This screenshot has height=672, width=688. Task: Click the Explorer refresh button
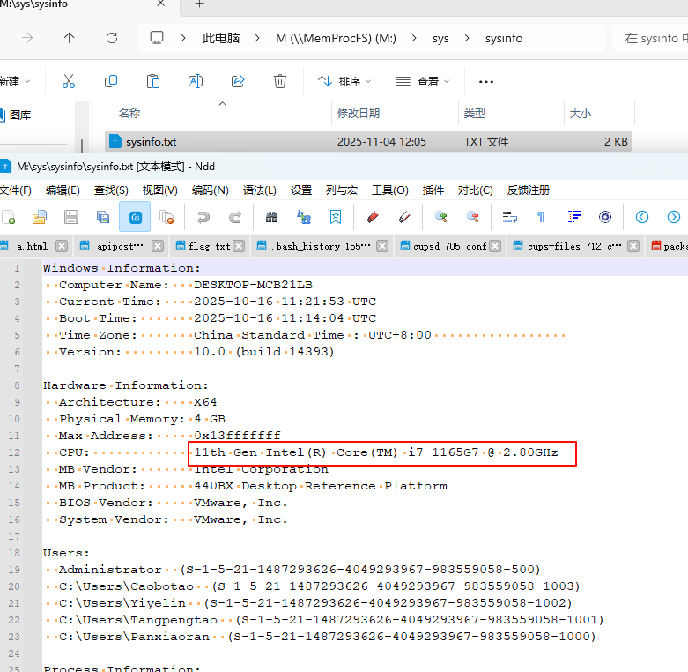point(112,38)
